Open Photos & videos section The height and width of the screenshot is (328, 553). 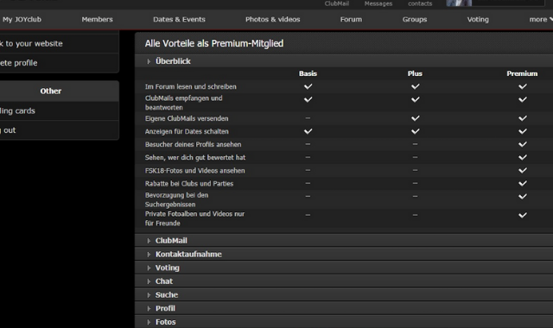coord(273,19)
